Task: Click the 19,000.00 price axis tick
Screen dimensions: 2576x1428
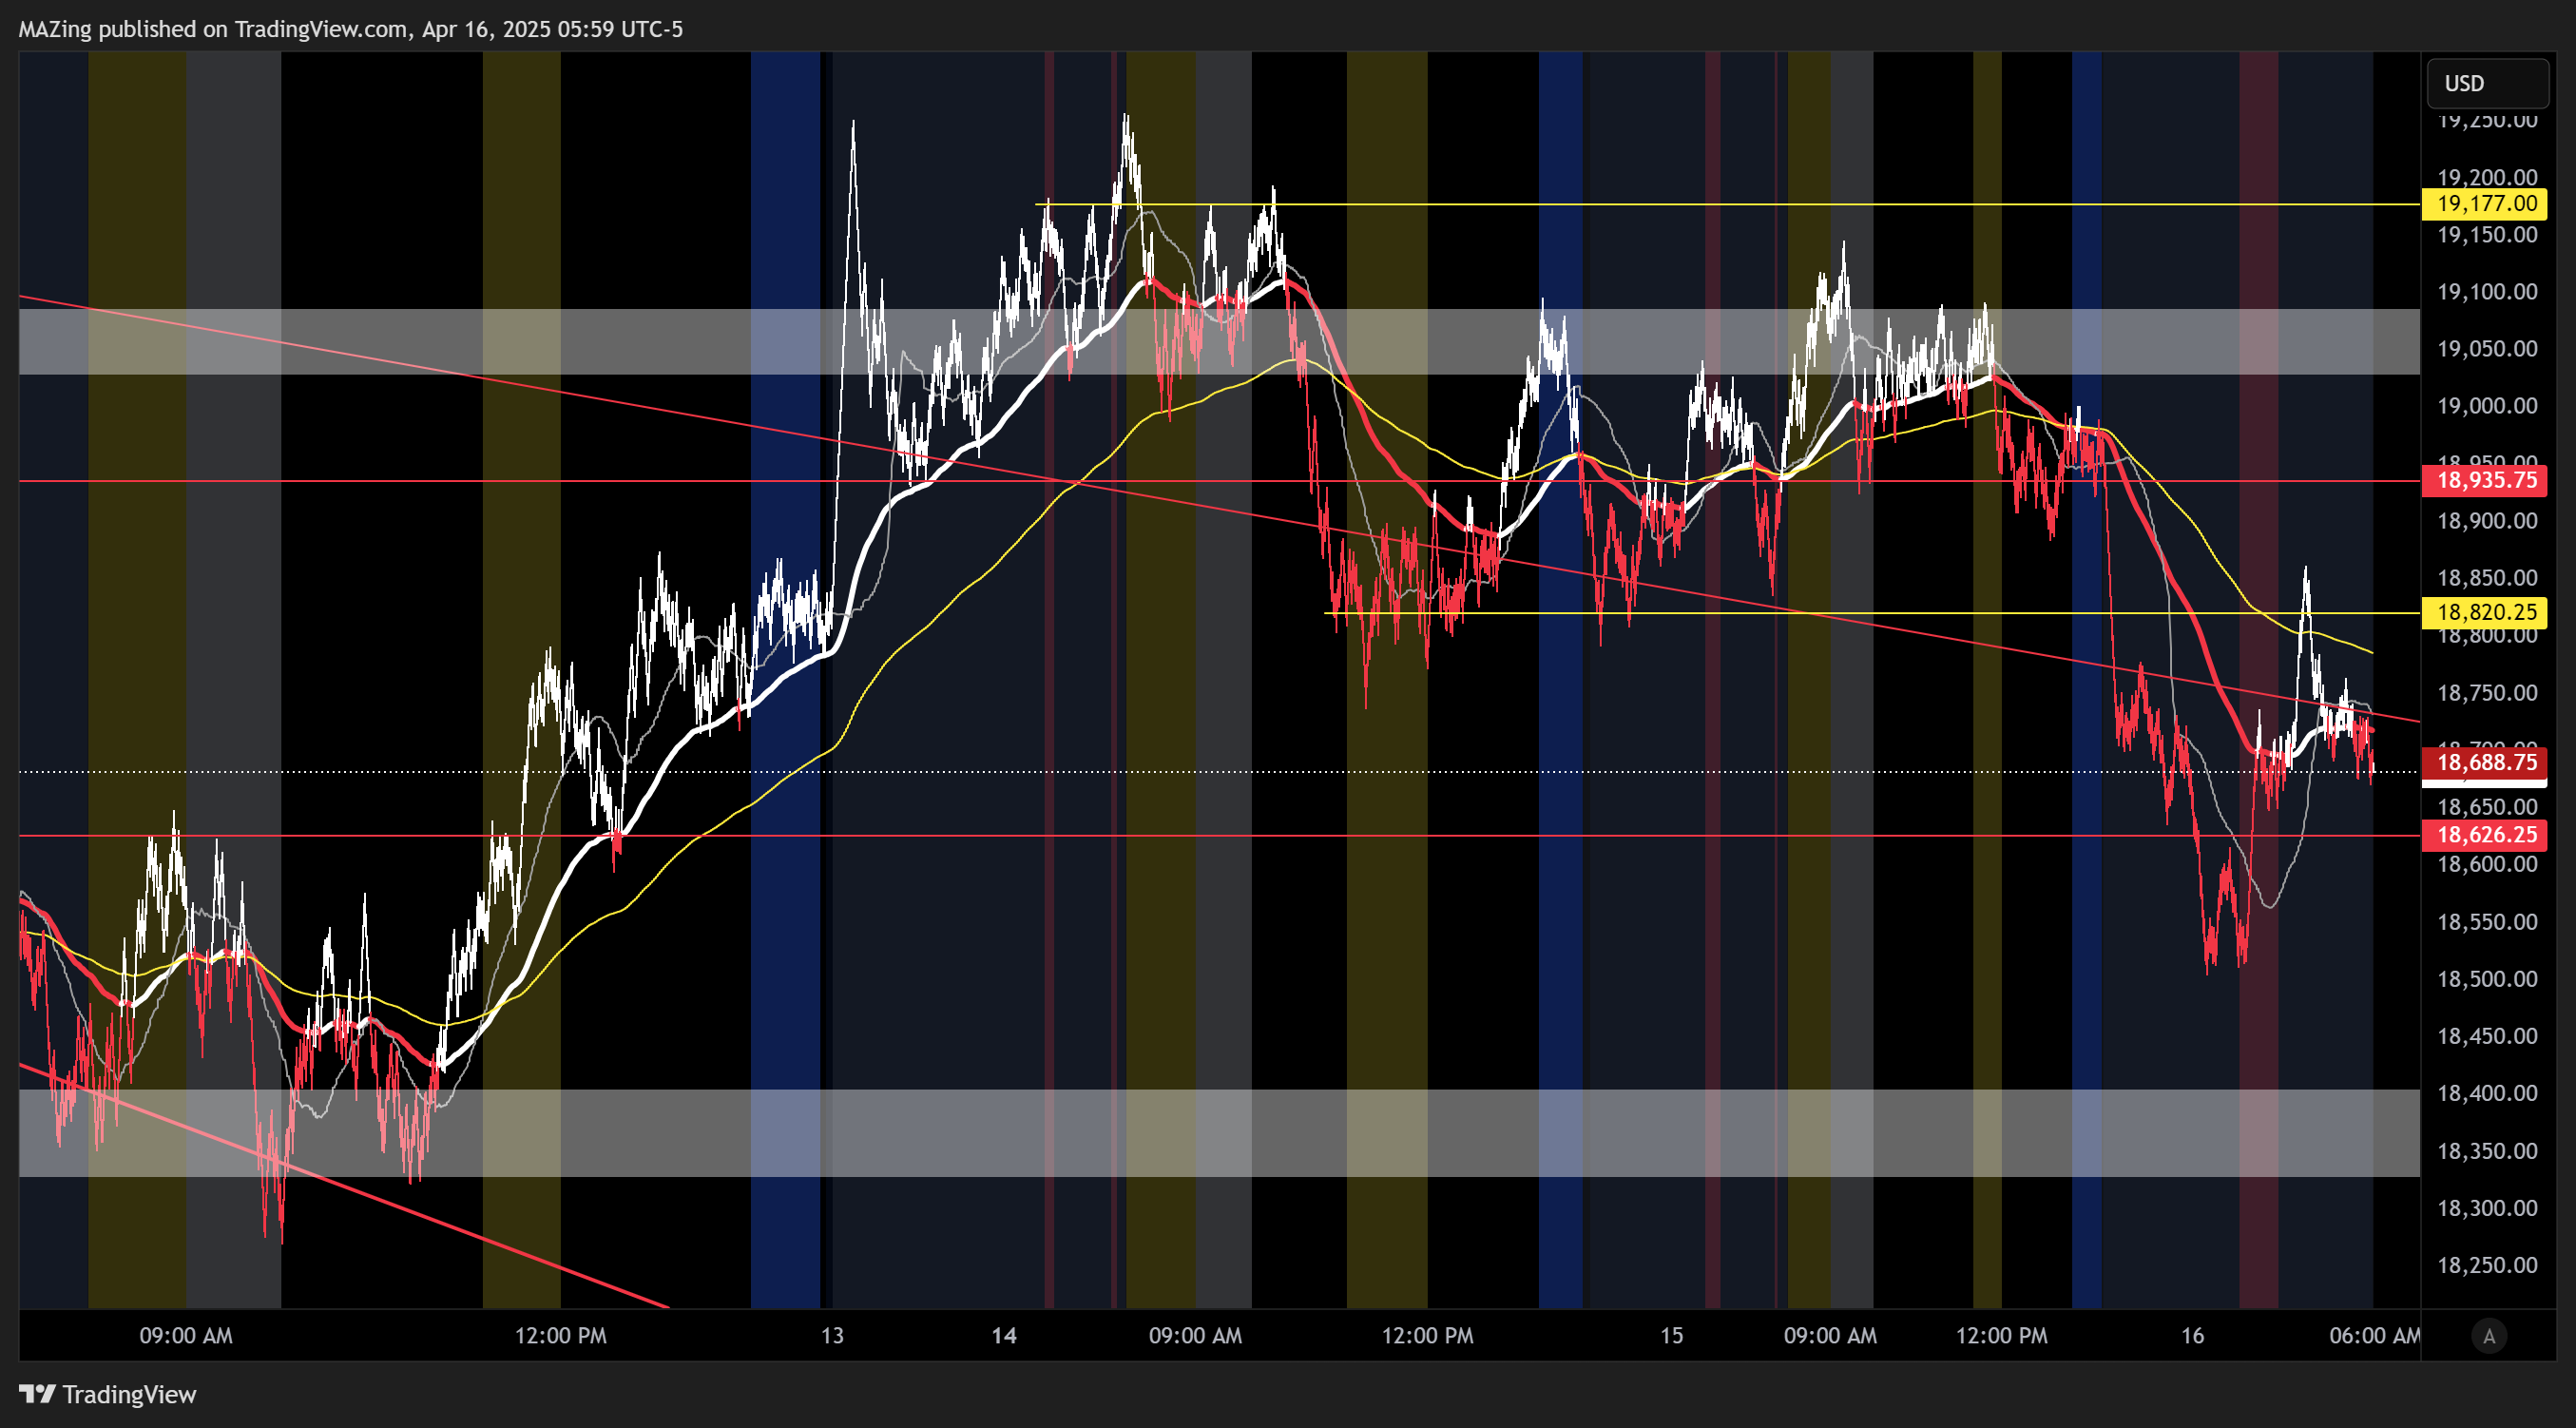Action: 2486,406
